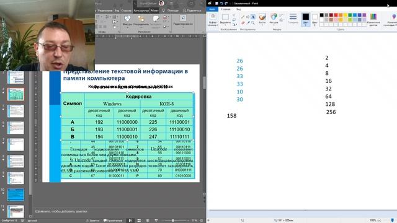Viewport: 397px width, 223px height.
Task: Click the Save icon in Paint title bar
Action: pyautogui.click(x=216, y=3)
